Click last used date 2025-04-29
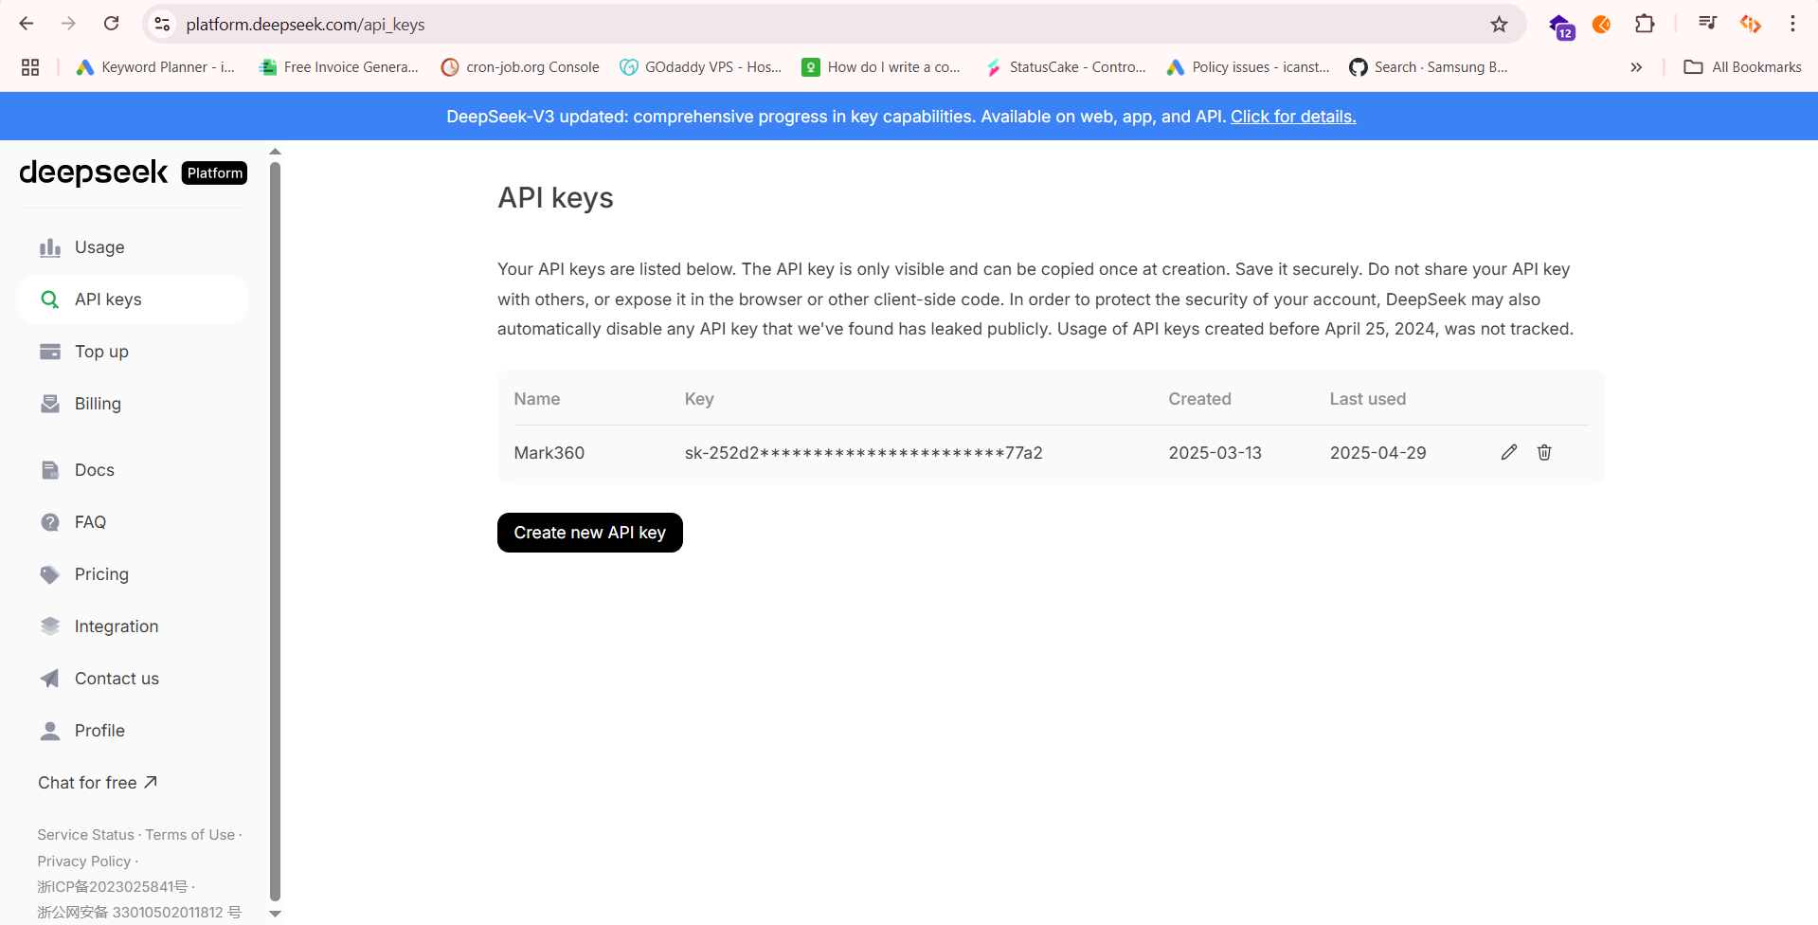Screen dimensions: 1818x925 coord(1377,453)
